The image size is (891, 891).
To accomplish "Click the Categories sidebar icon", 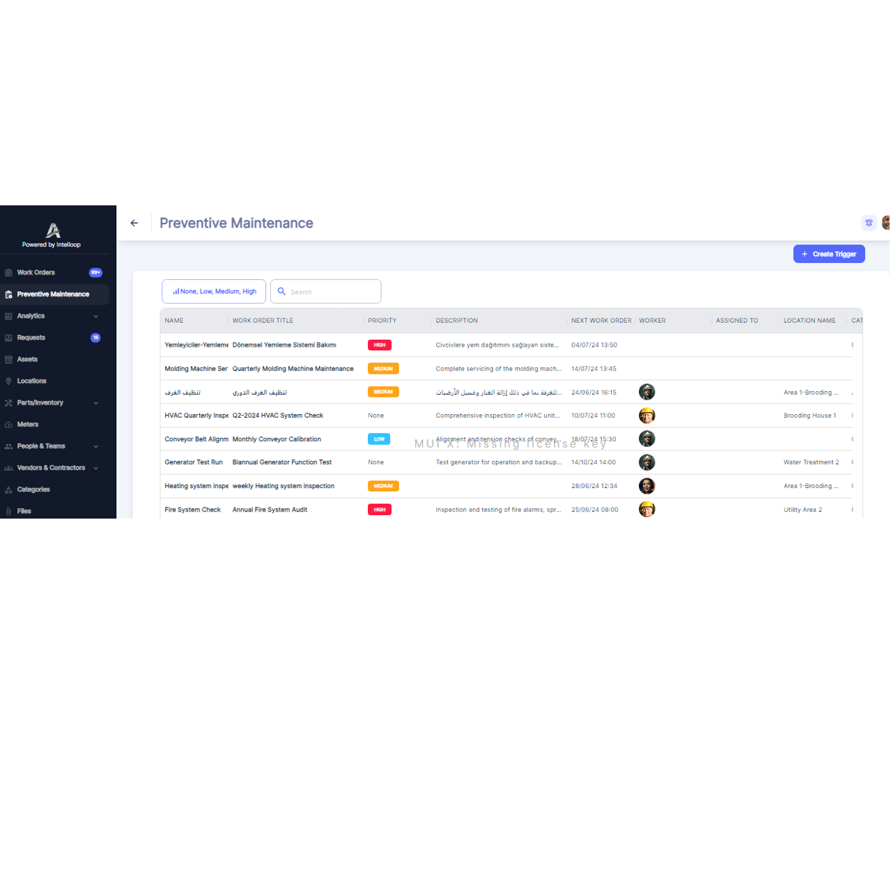I will pyautogui.click(x=8, y=489).
